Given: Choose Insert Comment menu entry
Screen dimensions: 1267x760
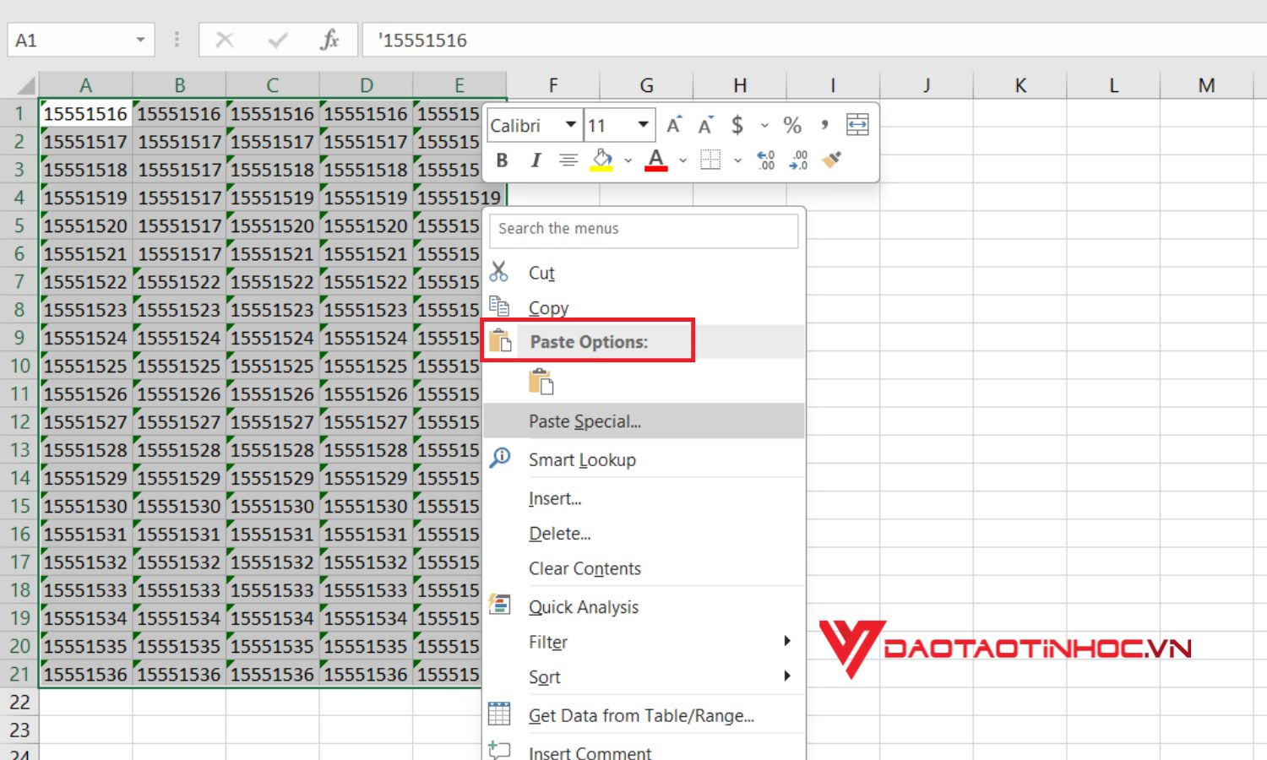Looking at the screenshot, I should click(x=644, y=750).
